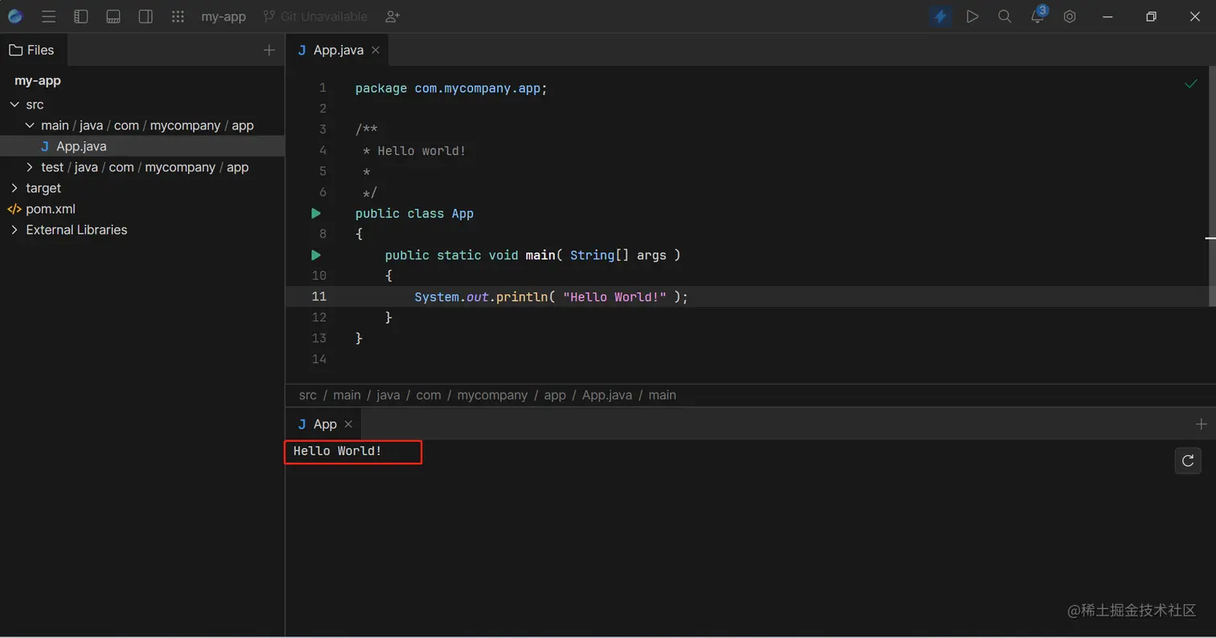Switch to the Files tab
This screenshot has width=1216, height=638.
[x=33, y=49]
